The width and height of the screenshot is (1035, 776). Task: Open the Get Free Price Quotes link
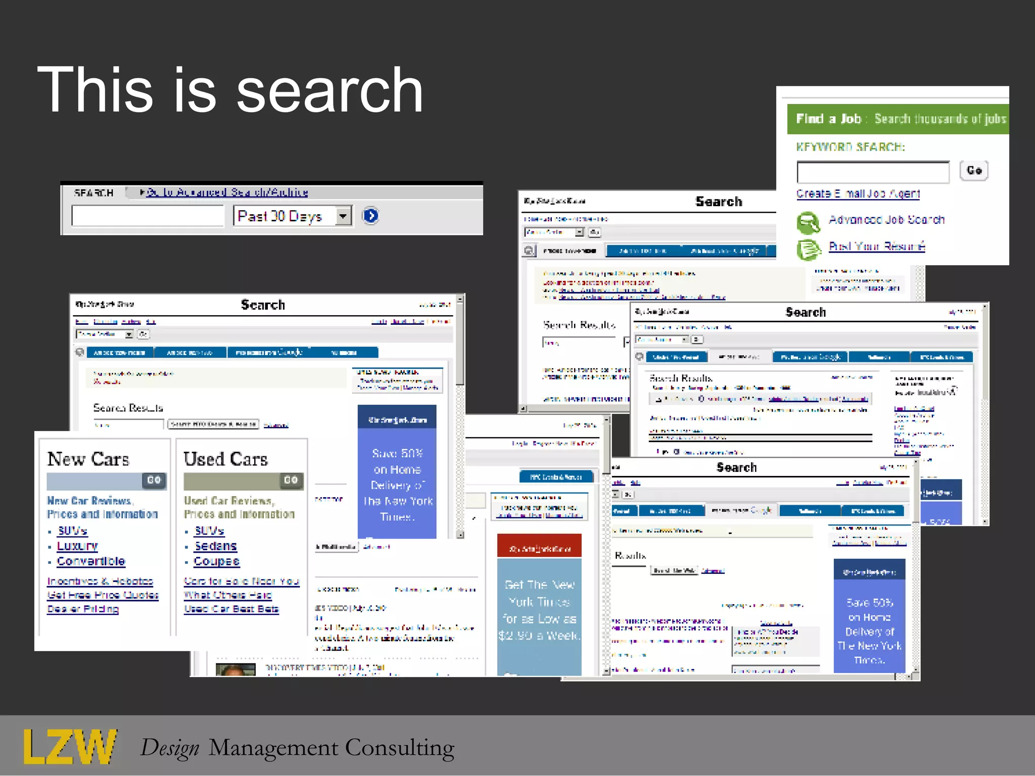[103, 595]
